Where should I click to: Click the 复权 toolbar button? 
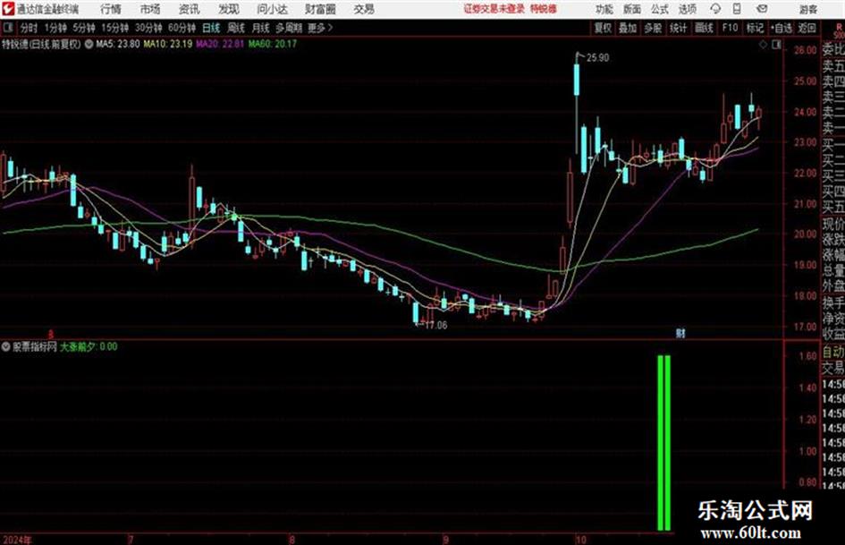[x=603, y=28]
